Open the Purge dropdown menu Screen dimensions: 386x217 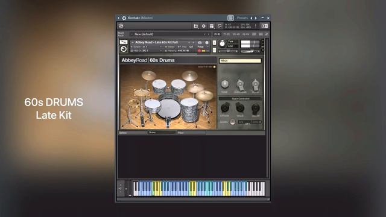203,47
